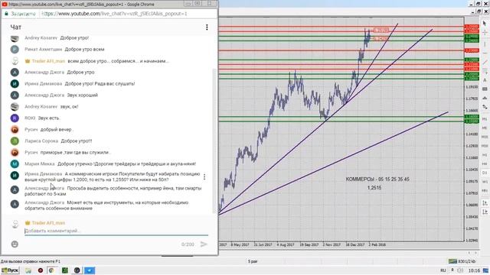490x275 pixels.
Task: Click '4 Aug 2017' date on the time axis
Action: [286, 244]
